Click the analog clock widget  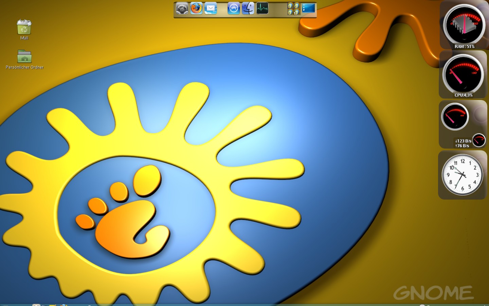click(462, 175)
